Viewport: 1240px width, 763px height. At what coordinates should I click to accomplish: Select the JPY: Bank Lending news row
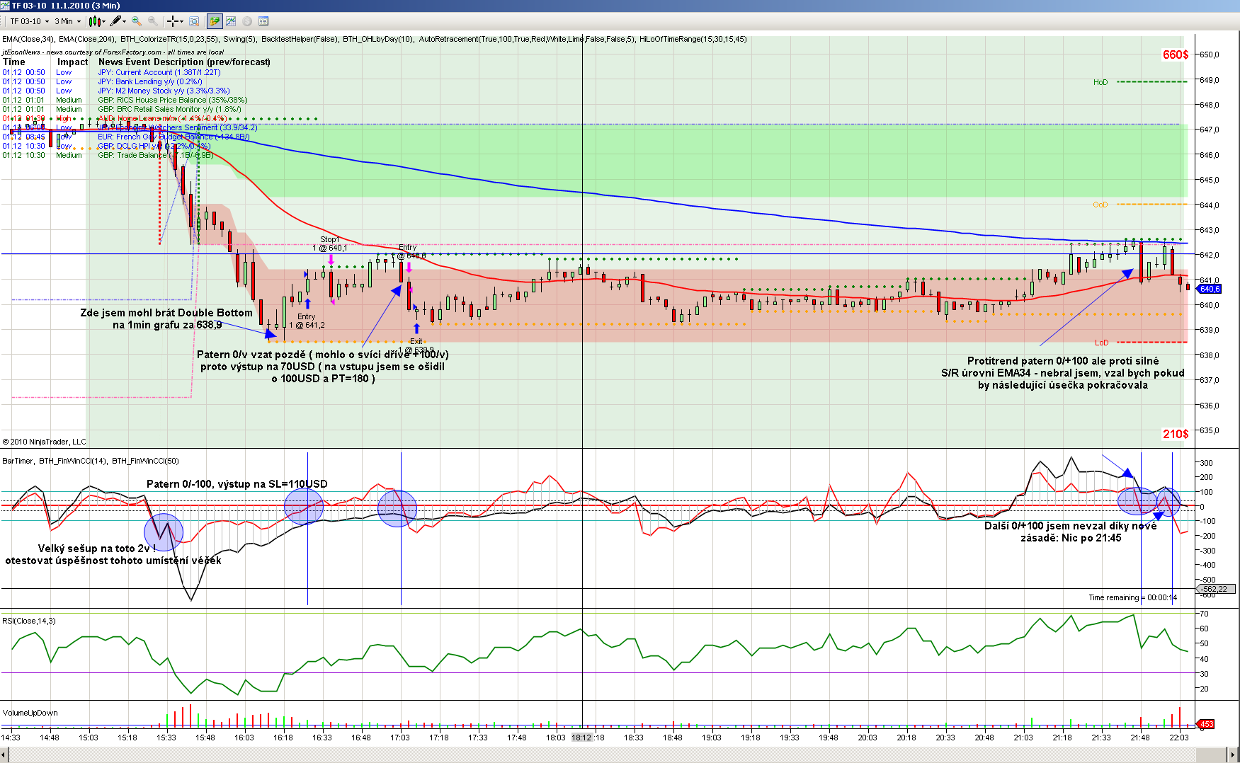tap(103, 81)
